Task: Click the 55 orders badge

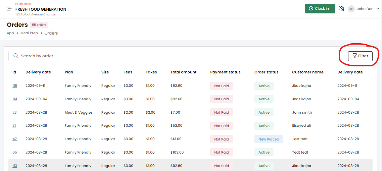Action: pos(39,25)
